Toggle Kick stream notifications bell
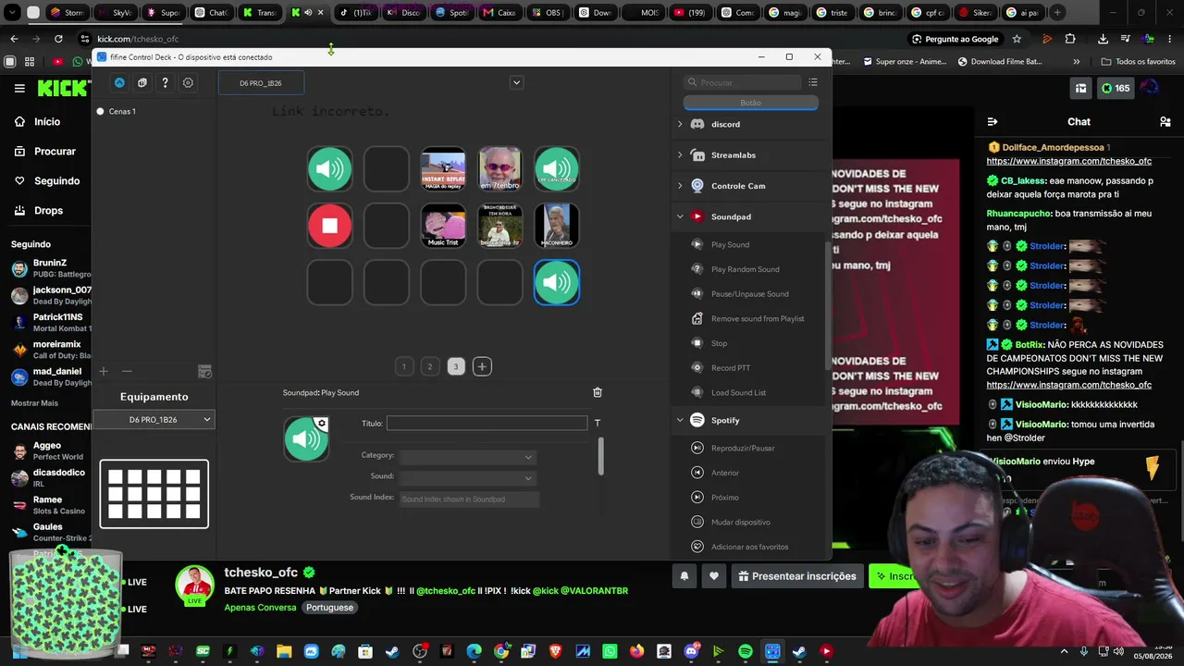The image size is (1184, 666). [x=684, y=576]
